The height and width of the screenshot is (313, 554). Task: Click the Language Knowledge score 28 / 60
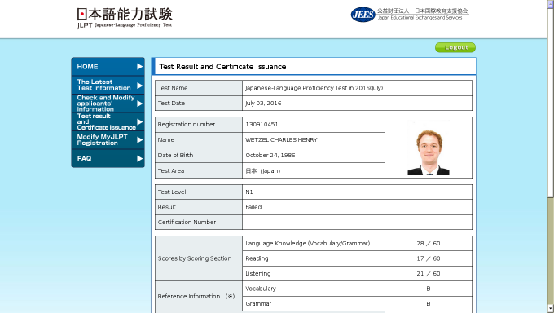[429, 244]
